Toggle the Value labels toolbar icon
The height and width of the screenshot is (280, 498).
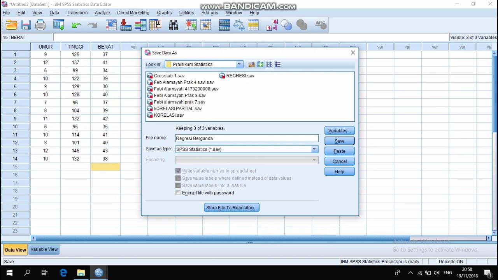point(272,25)
